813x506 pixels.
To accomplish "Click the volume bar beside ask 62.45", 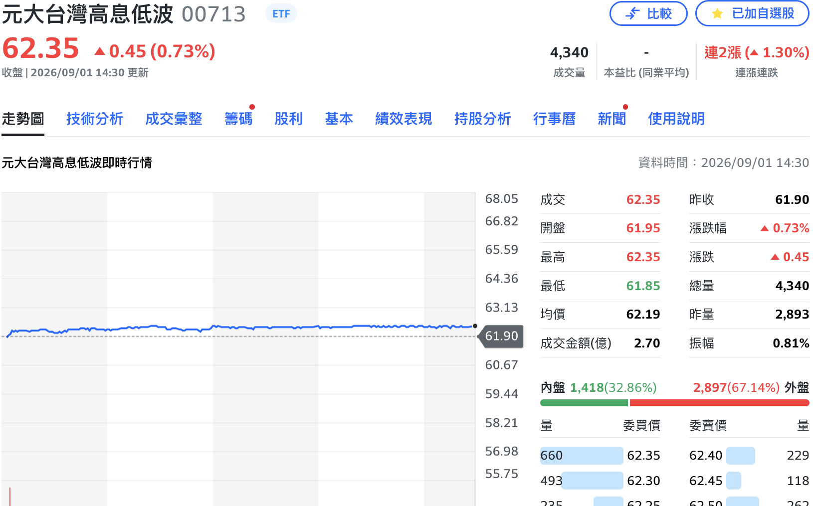I will pos(734,481).
